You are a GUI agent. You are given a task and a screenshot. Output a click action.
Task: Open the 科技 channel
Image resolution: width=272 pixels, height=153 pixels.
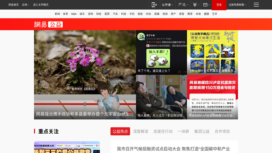point(124,14)
